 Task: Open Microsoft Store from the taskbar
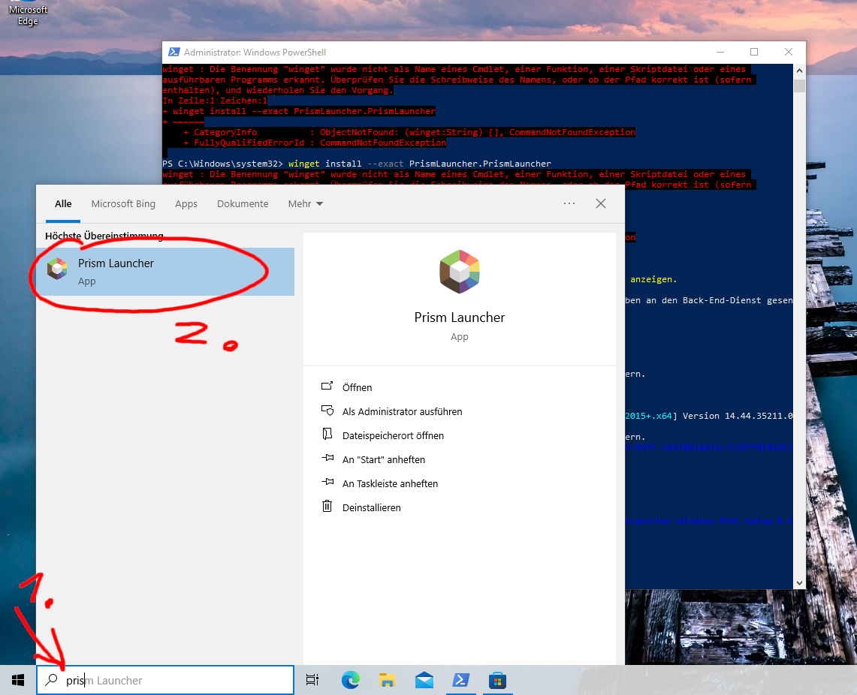(496, 680)
